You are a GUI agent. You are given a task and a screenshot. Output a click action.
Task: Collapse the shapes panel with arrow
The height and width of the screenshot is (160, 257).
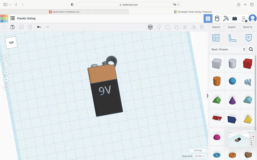click(207, 96)
